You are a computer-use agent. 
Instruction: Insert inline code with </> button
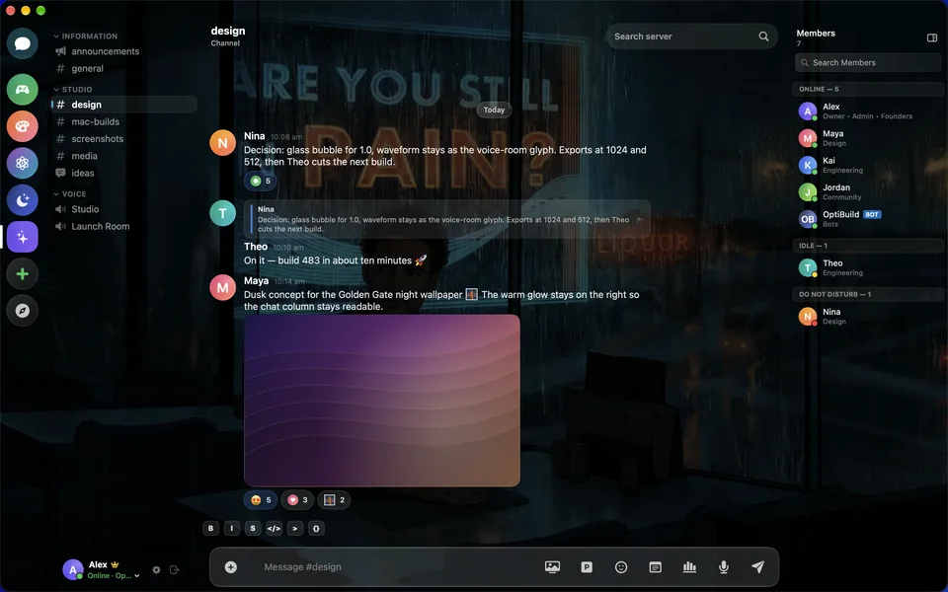click(x=274, y=528)
